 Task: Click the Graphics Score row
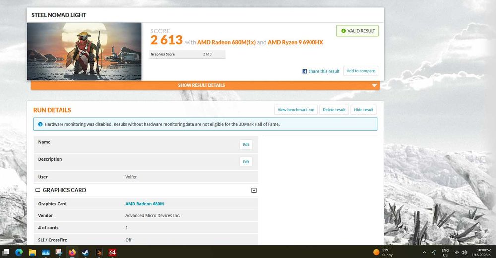click(187, 54)
